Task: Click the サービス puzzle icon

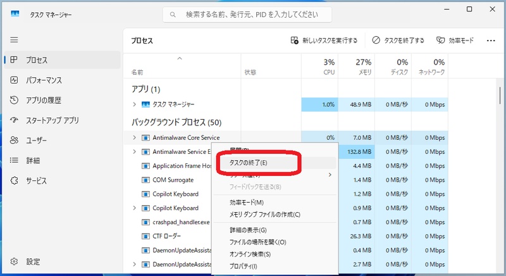Action: (x=14, y=180)
